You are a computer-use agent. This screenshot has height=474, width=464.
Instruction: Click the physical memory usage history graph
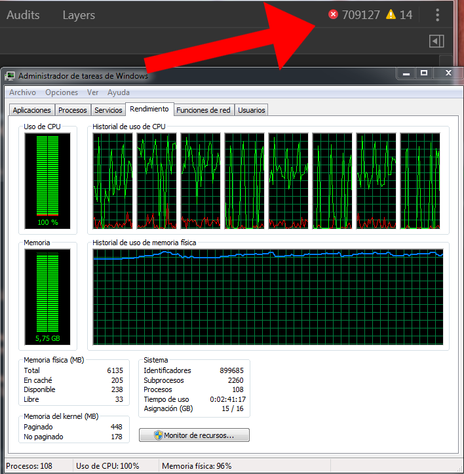(x=268, y=297)
